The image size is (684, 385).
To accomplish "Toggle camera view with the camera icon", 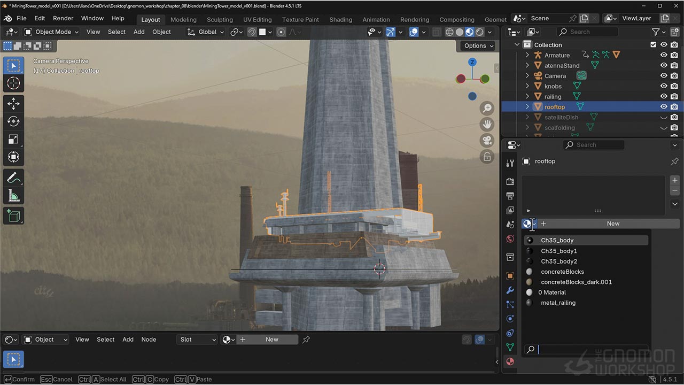I will 487,141.
